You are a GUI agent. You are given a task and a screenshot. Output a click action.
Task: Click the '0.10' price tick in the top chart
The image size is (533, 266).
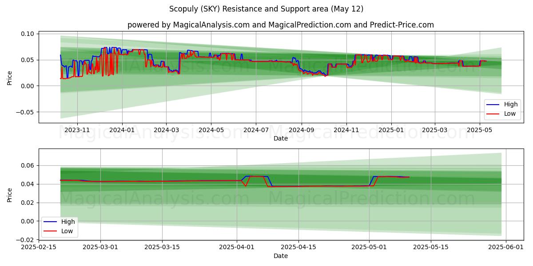pyautogui.click(x=28, y=34)
